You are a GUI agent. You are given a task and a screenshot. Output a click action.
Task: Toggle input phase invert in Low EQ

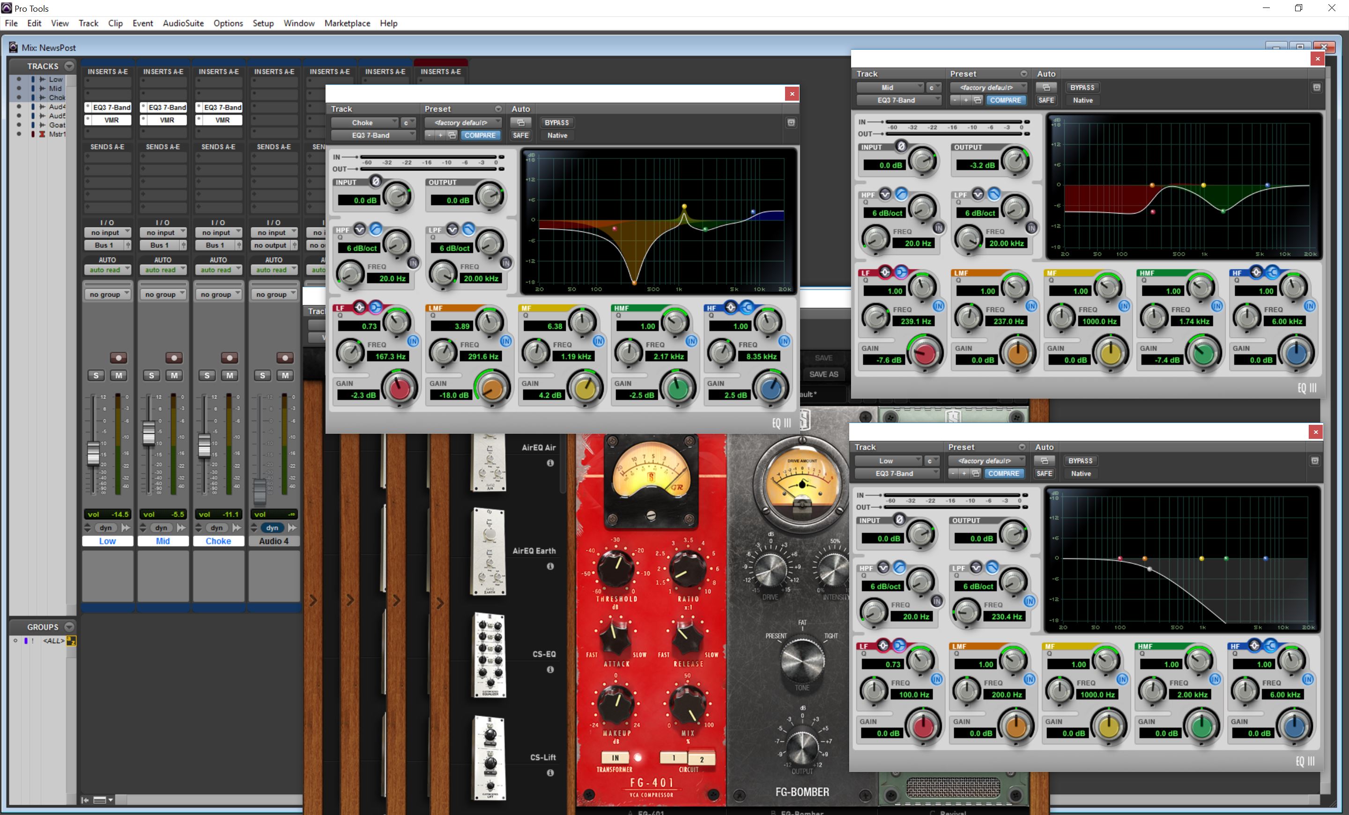pos(899,519)
